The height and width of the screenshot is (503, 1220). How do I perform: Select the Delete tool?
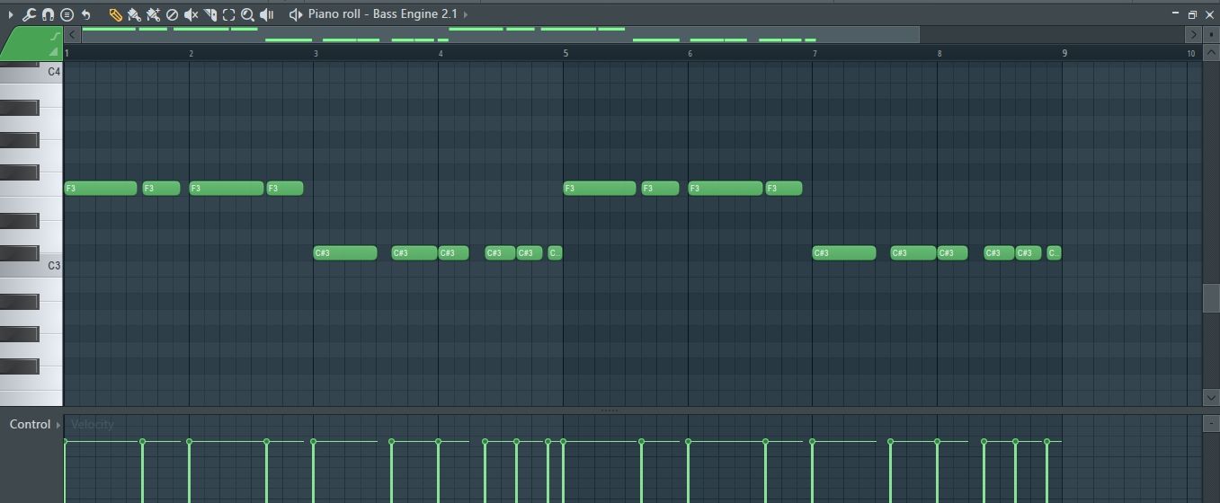[x=172, y=14]
